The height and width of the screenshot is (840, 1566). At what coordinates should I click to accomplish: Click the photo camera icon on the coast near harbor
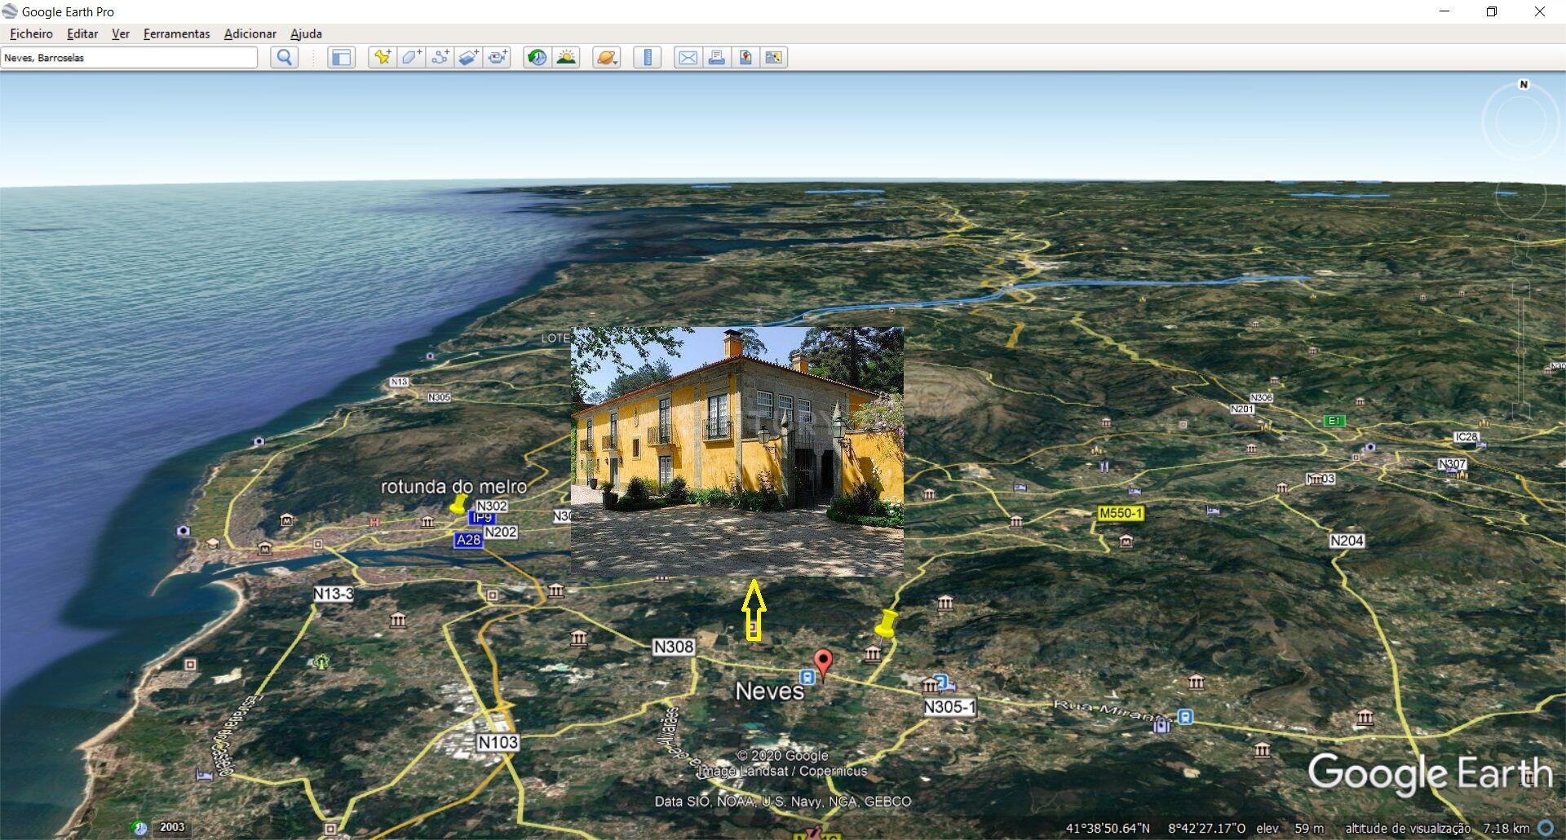[183, 530]
